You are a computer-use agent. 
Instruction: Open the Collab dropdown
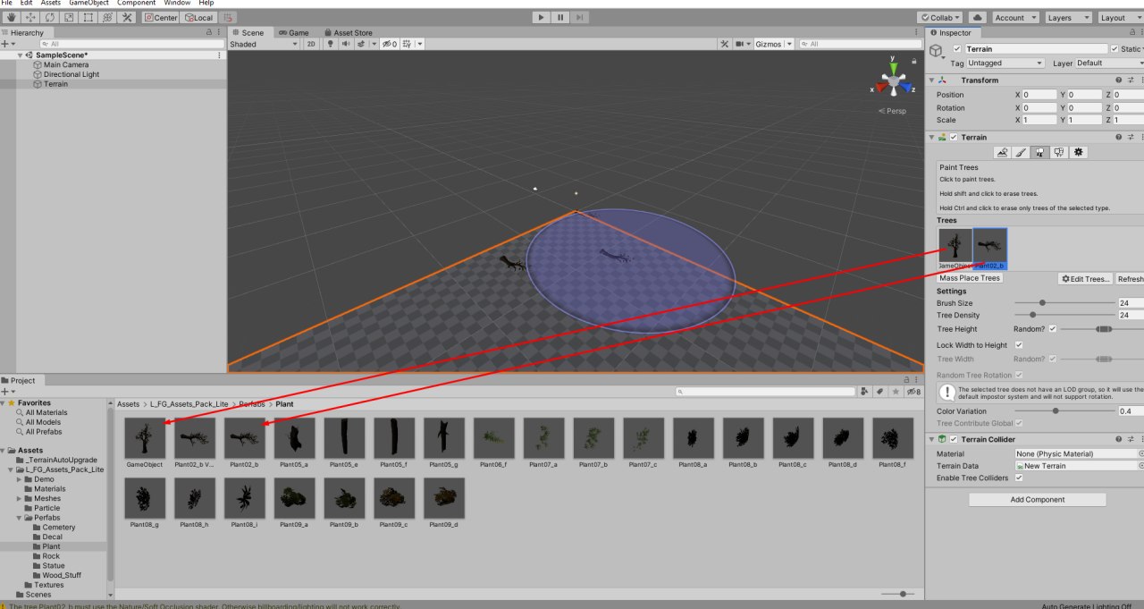click(x=939, y=17)
